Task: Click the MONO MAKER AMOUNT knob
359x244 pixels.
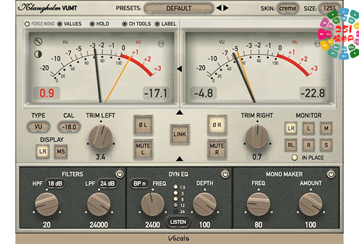Action: click(x=311, y=204)
